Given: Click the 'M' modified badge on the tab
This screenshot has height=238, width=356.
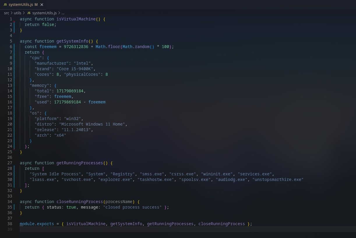Looking at the screenshot, I should pyautogui.click(x=36, y=5).
